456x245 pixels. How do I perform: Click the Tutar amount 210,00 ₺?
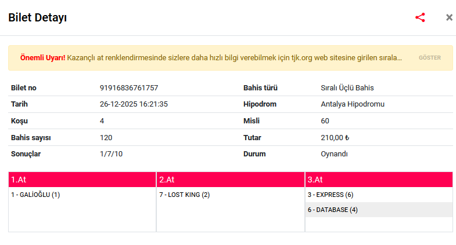335,138
